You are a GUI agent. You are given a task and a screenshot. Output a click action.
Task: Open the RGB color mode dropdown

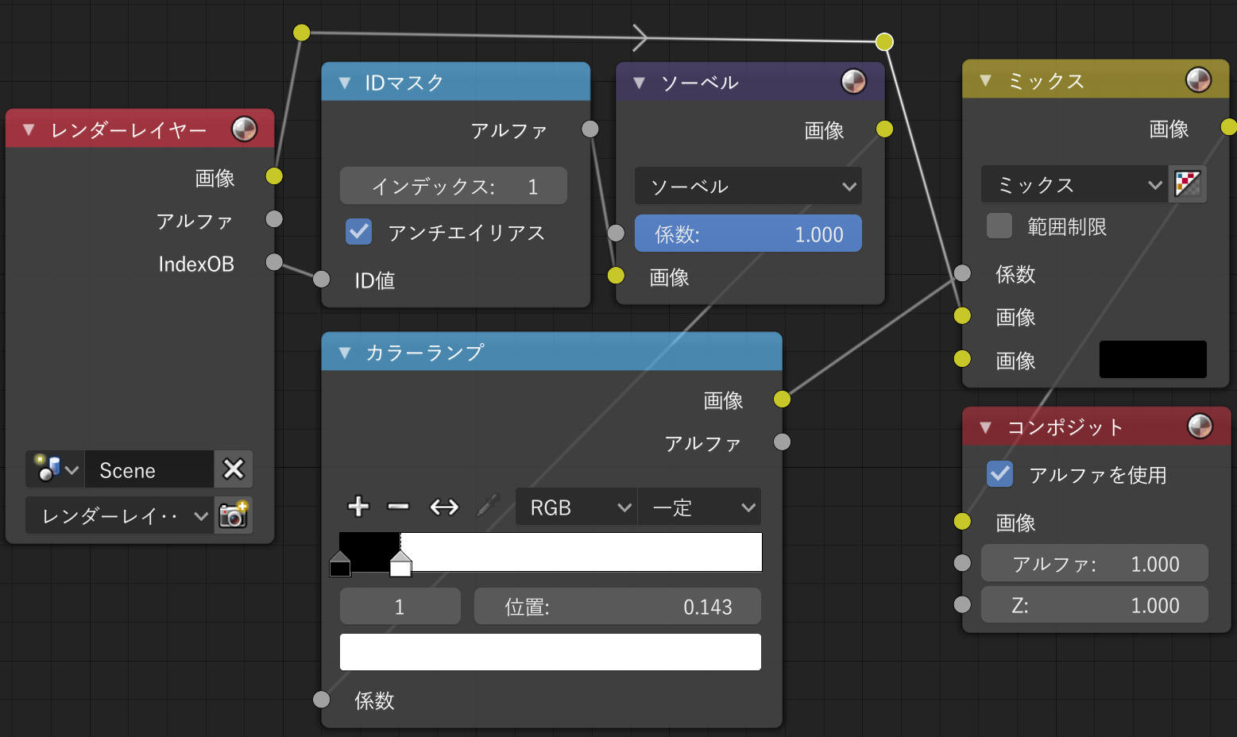coord(576,507)
